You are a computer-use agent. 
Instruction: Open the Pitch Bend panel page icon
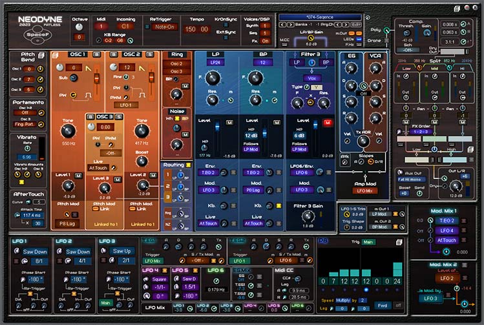(x=41, y=56)
